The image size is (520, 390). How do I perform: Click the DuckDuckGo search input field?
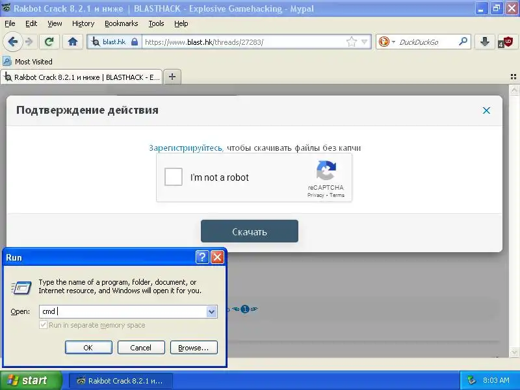point(427,42)
